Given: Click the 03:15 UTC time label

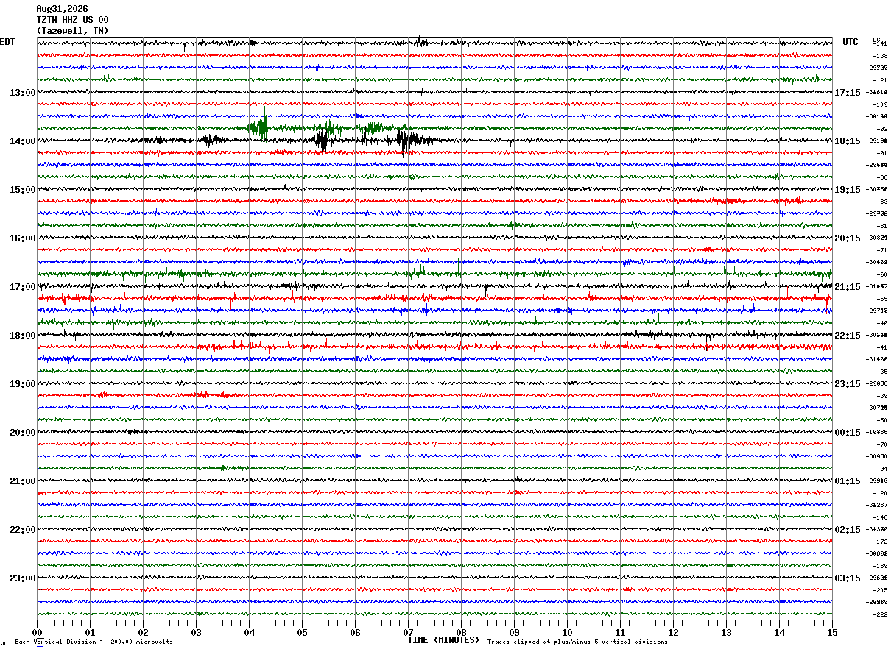Looking at the screenshot, I should pyautogui.click(x=847, y=578).
